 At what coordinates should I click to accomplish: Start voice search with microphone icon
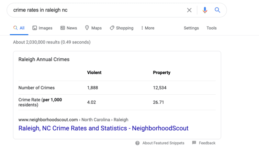point(205,10)
